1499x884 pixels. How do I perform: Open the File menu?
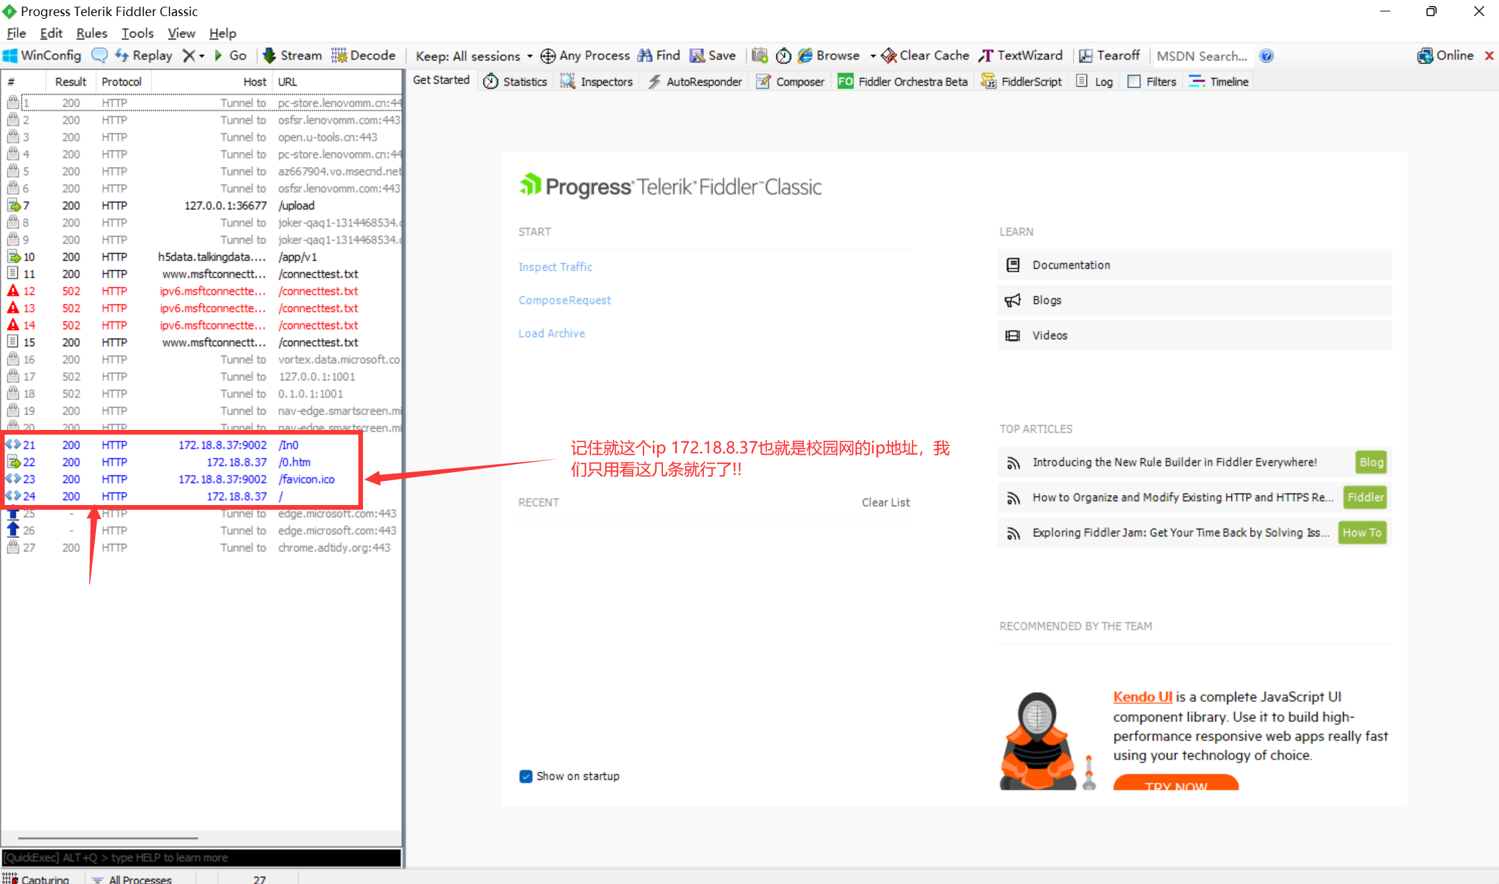point(16,33)
